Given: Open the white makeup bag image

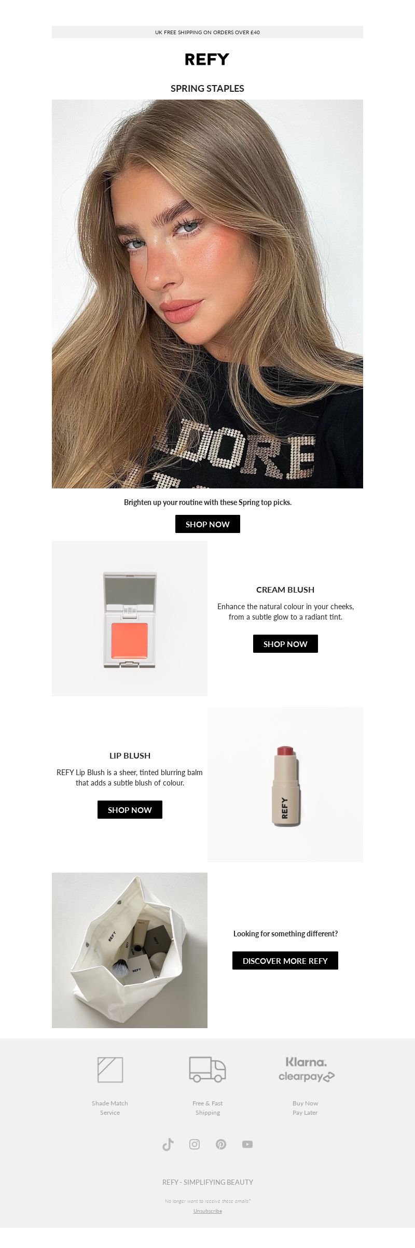Looking at the screenshot, I should 130,950.
